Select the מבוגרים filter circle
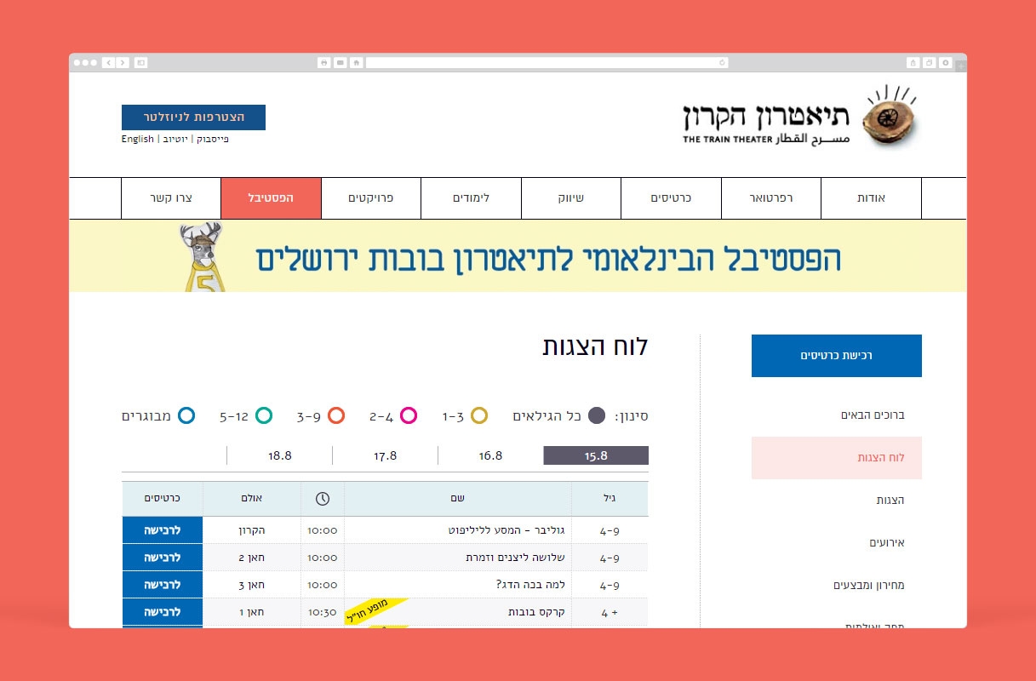1036x681 pixels. (x=186, y=416)
